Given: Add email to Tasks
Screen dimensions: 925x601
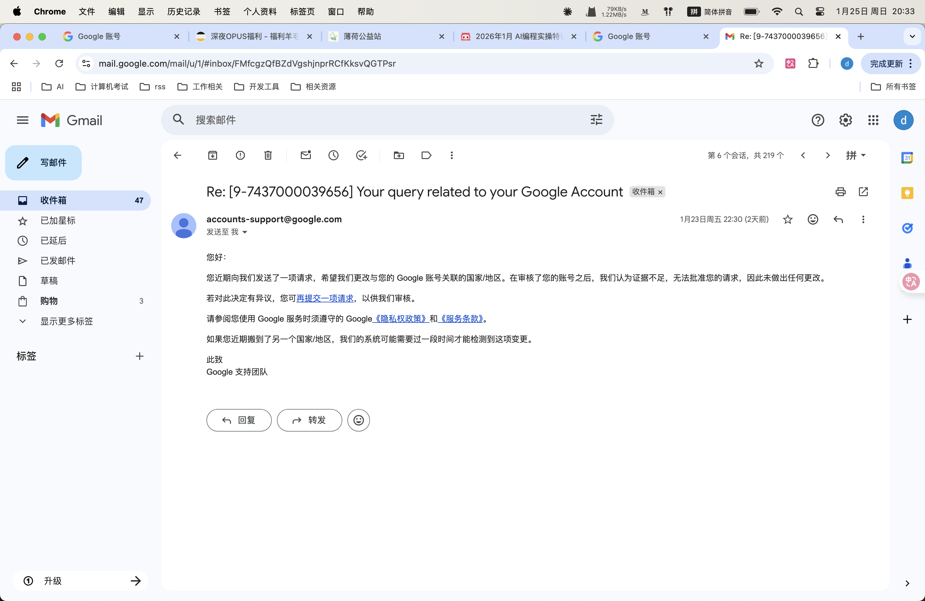Looking at the screenshot, I should (x=362, y=155).
